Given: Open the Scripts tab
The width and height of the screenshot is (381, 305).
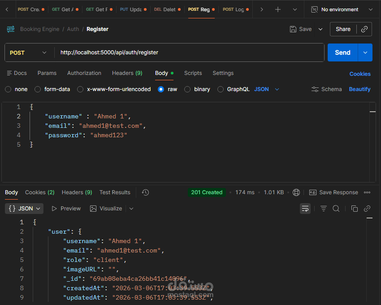Looking at the screenshot, I should tap(193, 73).
